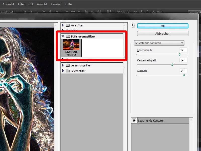Image resolution: width=201 pixels, height=151 pixels.
Task: Select the Verzerrungsfilter category label
Action: click(81, 65)
